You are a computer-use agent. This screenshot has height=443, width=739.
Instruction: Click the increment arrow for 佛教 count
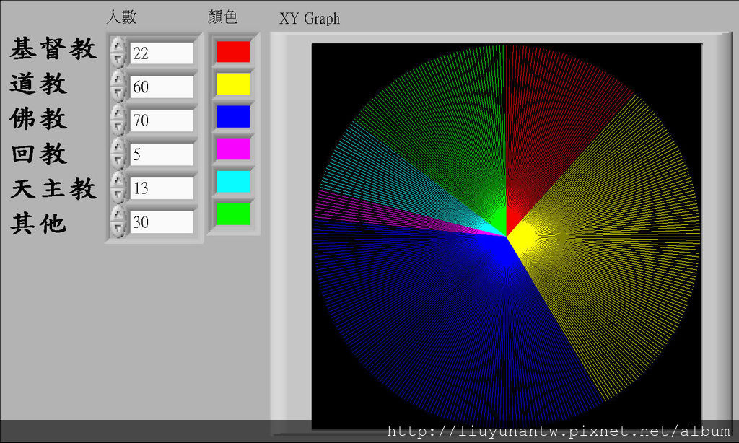(118, 113)
